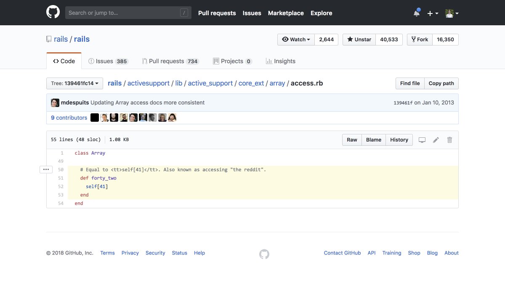
Task: Go to Pull requests in top navigation
Action: click(x=217, y=13)
